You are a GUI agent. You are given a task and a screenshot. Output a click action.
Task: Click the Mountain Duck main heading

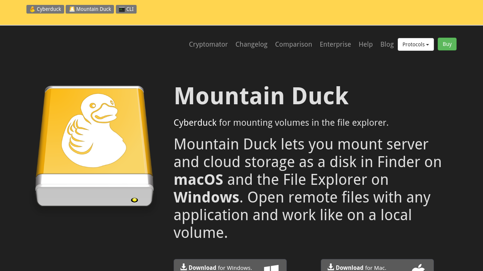tap(261, 96)
